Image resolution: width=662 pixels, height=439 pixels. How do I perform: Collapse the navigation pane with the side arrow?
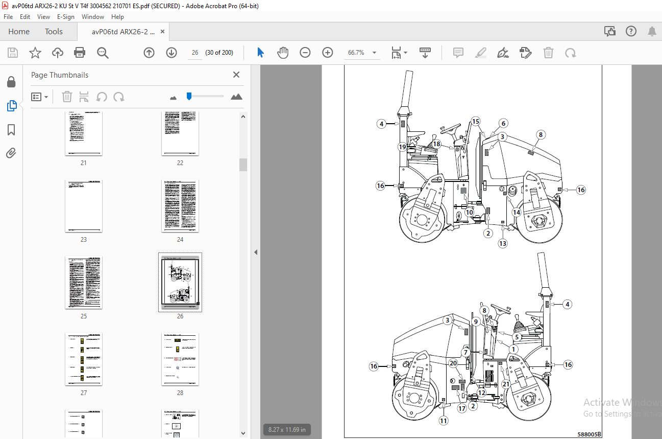tap(256, 252)
